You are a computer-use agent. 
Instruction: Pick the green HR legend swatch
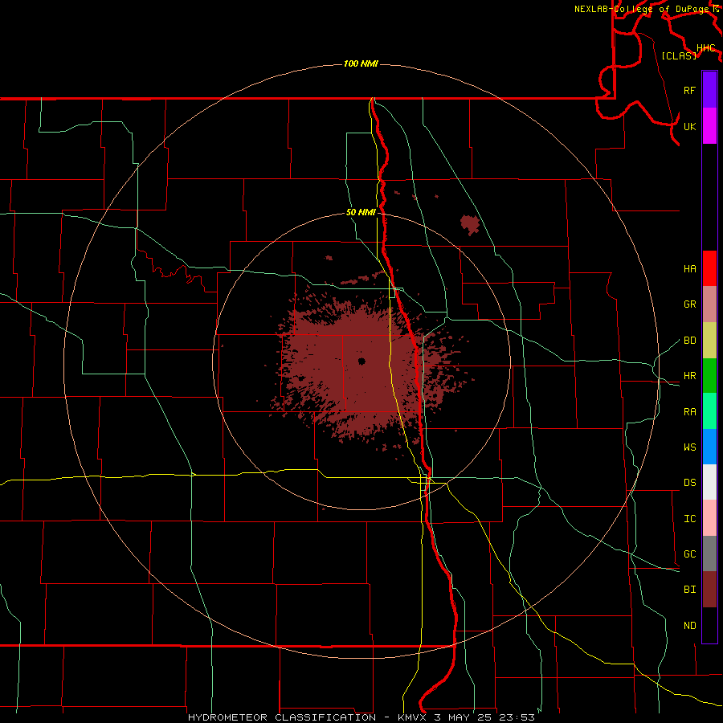click(x=709, y=376)
